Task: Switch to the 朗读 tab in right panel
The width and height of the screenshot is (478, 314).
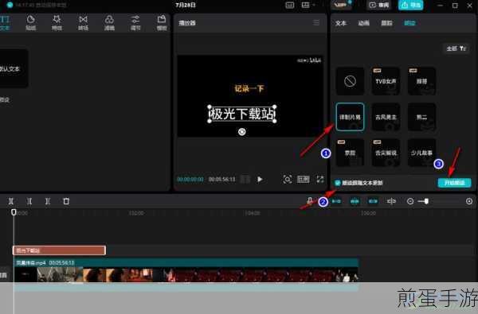Action: (x=409, y=23)
